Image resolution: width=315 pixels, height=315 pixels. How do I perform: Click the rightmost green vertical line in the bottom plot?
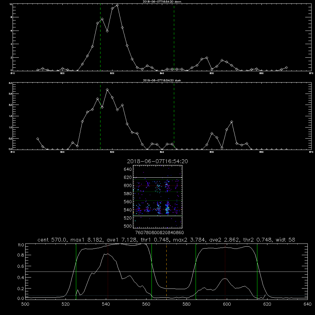257,271
